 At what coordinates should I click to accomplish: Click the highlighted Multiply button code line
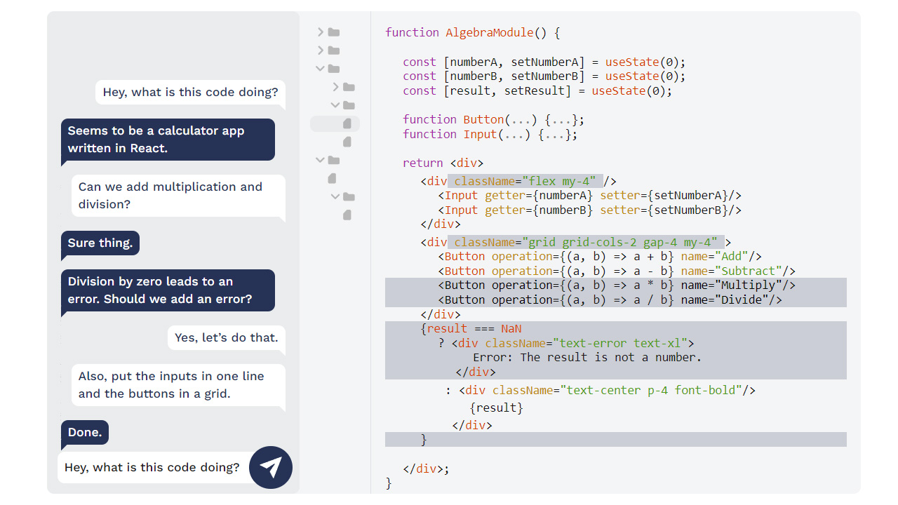[x=616, y=285]
